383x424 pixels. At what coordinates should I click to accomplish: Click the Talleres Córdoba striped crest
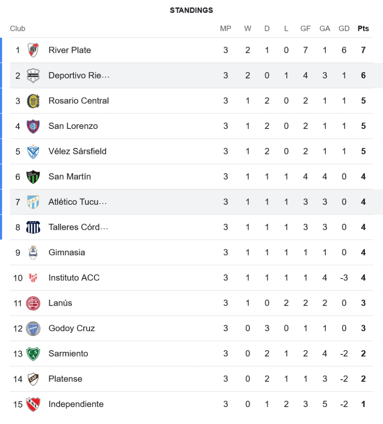click(33, 227)
